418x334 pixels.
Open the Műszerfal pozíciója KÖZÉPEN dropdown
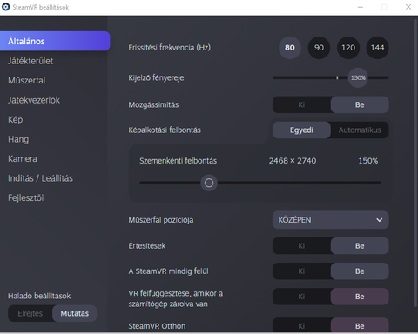331,220
